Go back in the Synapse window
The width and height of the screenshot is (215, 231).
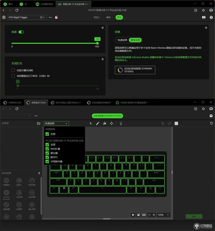tap(3, 10)
